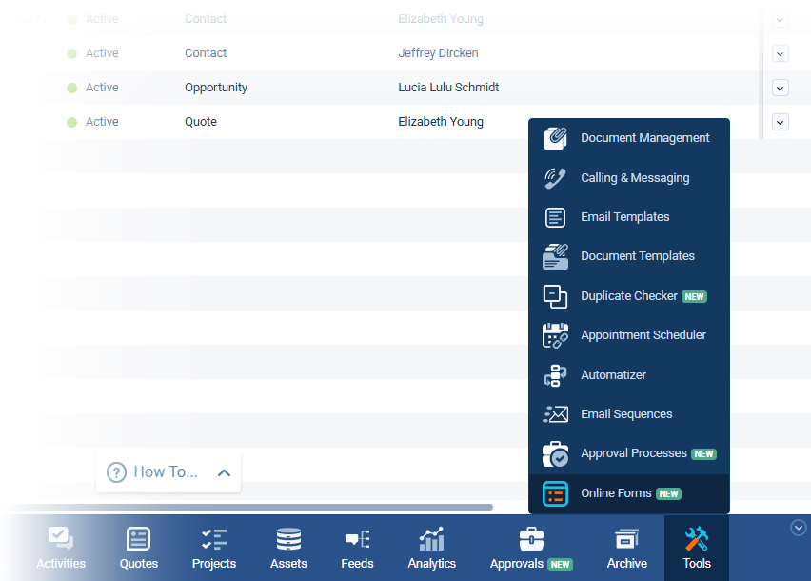Open dropdown arrow on the Quote row
811x581 pixels.
(x=781, y=122)
